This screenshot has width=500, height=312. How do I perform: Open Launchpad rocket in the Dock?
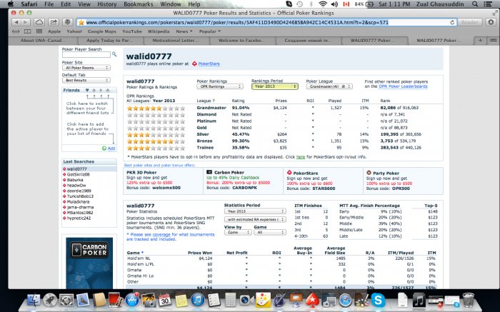50,300
